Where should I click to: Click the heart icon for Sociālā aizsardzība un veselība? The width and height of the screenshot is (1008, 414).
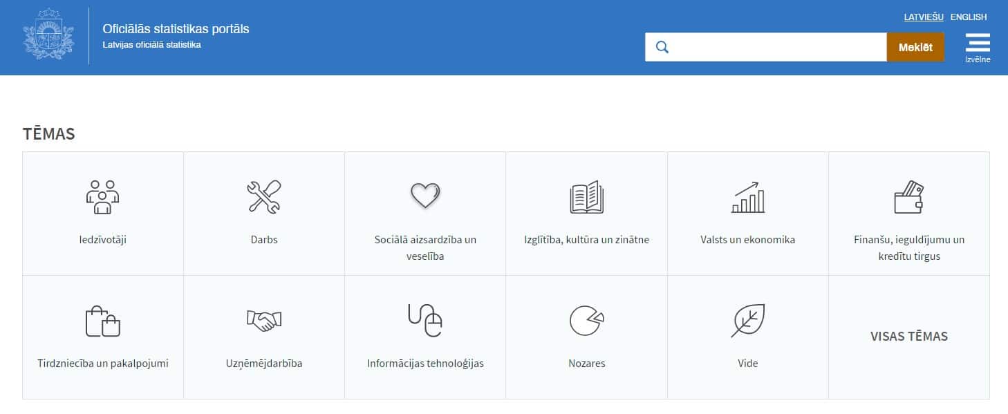tap(425, 196)
